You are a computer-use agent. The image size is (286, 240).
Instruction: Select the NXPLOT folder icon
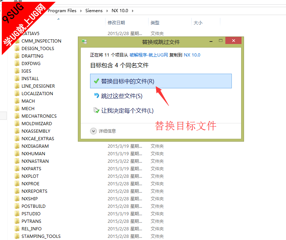[17, 176]
